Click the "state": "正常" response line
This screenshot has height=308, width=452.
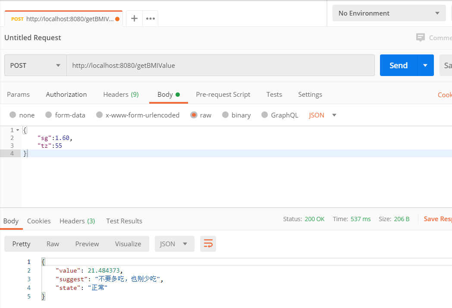[x=82, y=288]
